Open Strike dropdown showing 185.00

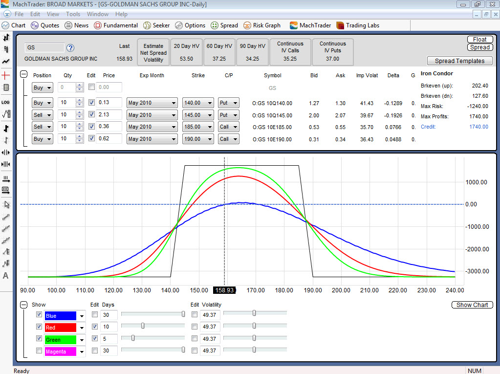coord(198,127)
